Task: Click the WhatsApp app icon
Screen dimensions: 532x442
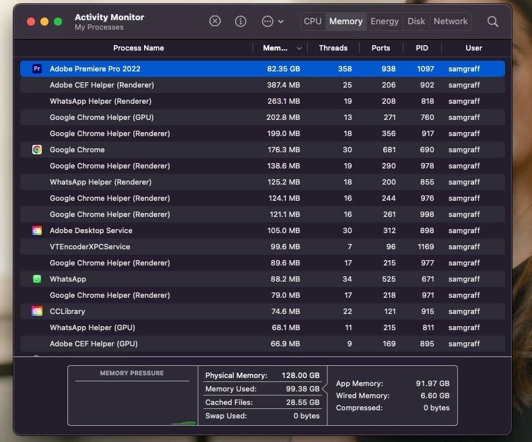Action: pos(37,279)
